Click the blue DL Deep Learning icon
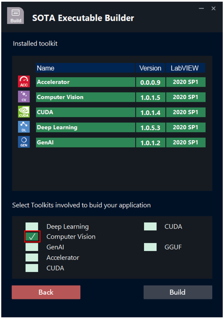Viewport: 224px width, 319px height. click(24, 127)
